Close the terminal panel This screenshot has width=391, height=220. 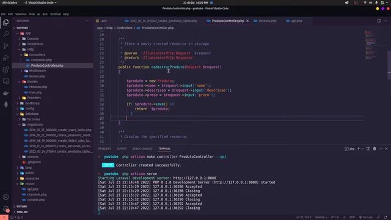(387, 148)
